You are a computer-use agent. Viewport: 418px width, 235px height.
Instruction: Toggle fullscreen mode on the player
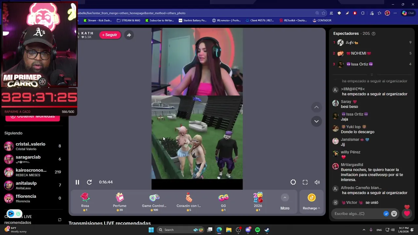[x=305, y=182]
